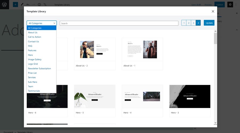Click the vertical scrollbar thumb
240x133 pixels.
pos(215,38)
